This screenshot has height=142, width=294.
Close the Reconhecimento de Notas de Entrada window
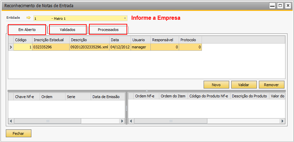pos(288,6)
